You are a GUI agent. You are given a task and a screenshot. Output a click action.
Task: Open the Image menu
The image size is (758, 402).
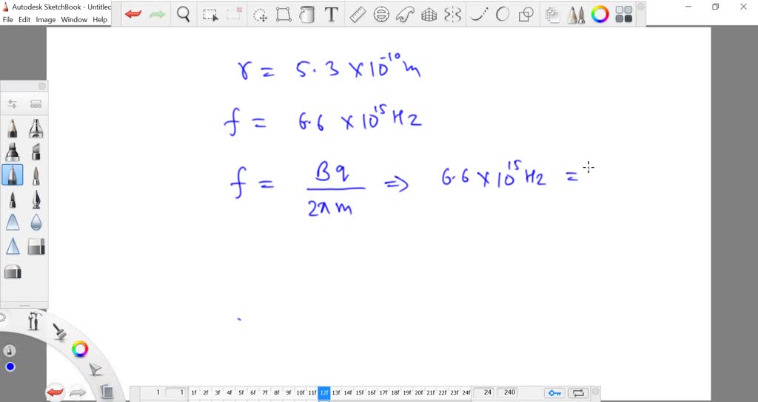[x=45, y=20]
